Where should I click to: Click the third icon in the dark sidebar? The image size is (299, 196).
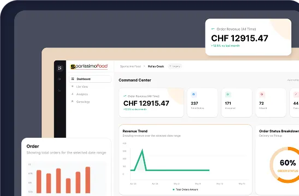(60, 90)
